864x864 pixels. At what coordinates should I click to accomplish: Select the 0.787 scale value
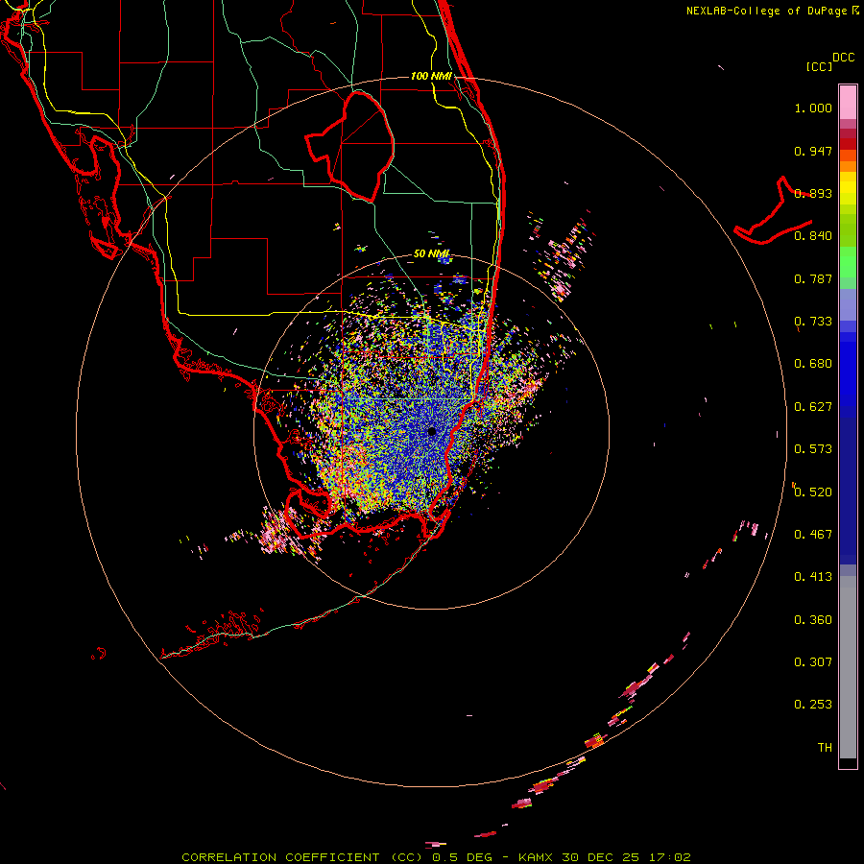tap(813, 278)
